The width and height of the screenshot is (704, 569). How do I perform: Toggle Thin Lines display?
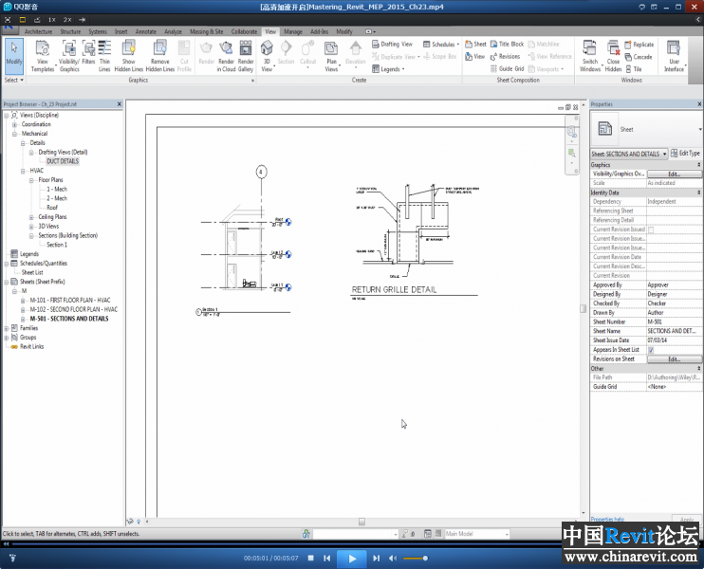[x=104, y=56]
